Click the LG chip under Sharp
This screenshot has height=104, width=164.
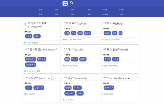click(120, 33)
